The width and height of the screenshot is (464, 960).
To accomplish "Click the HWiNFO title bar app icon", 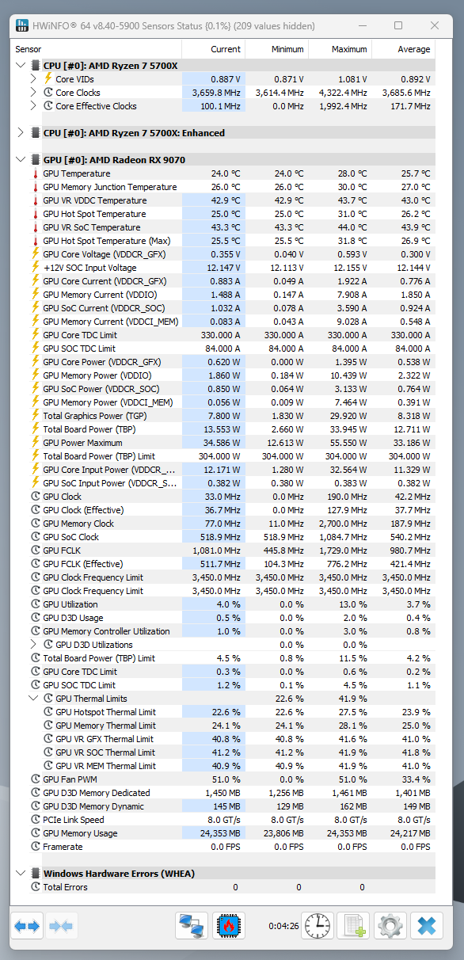I will pyautogui.click(x=21, y=26).
